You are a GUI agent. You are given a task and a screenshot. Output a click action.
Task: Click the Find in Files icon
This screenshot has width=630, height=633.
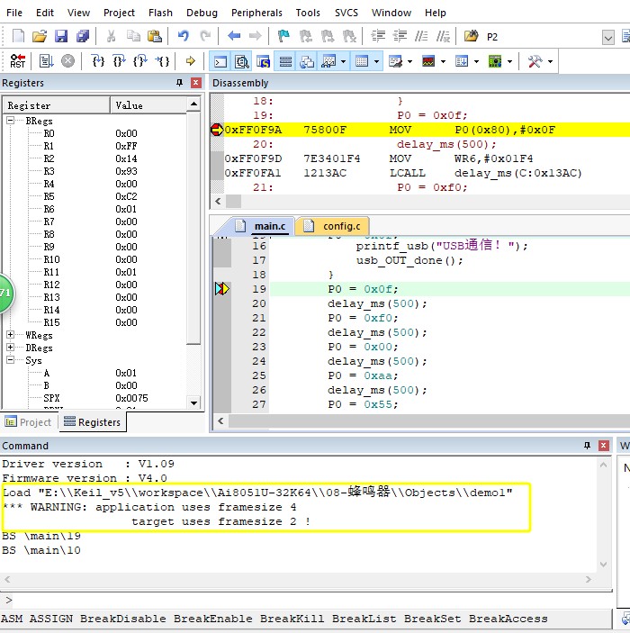coord(471,36)
